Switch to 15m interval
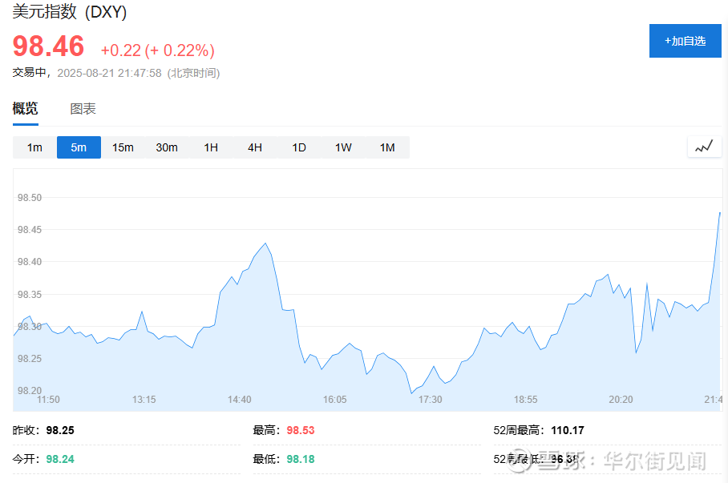The width and height of the screenshot is (728, 483). tap(123, 147)
